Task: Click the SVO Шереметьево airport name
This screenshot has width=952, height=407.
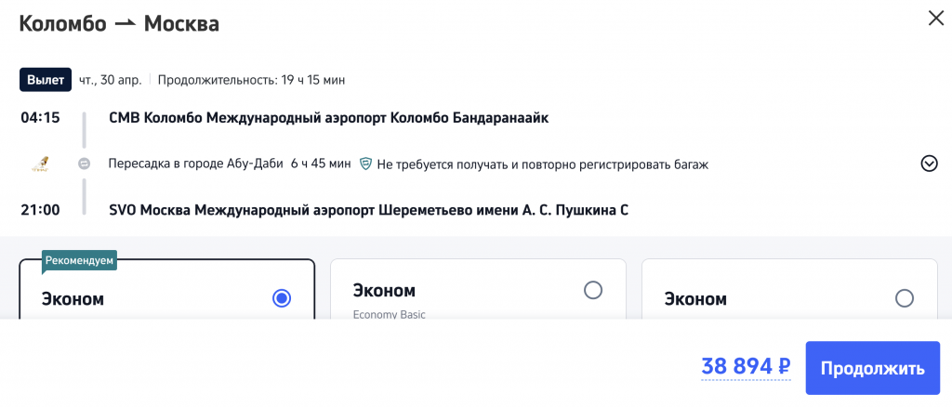Action: coord(368,209)
